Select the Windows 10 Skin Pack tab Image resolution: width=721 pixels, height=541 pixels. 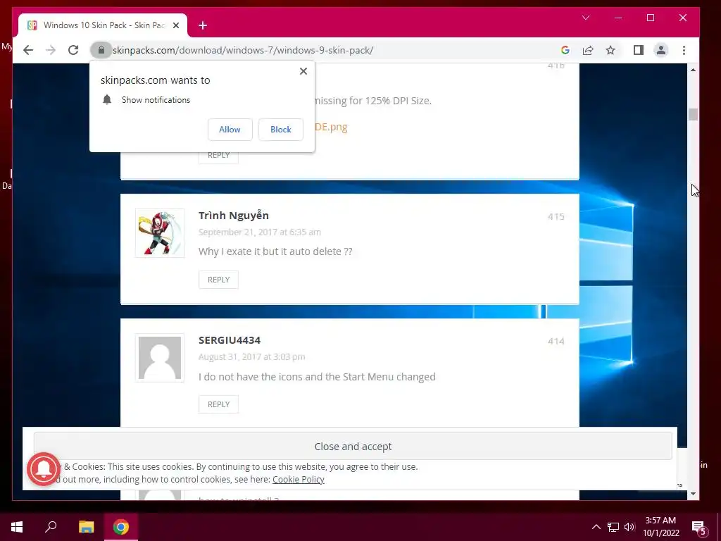[x=103, y=25]
